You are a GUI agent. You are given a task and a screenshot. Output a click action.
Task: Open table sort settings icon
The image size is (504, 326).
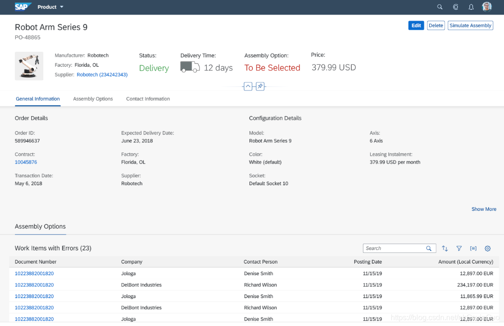[x=445, y=248]
